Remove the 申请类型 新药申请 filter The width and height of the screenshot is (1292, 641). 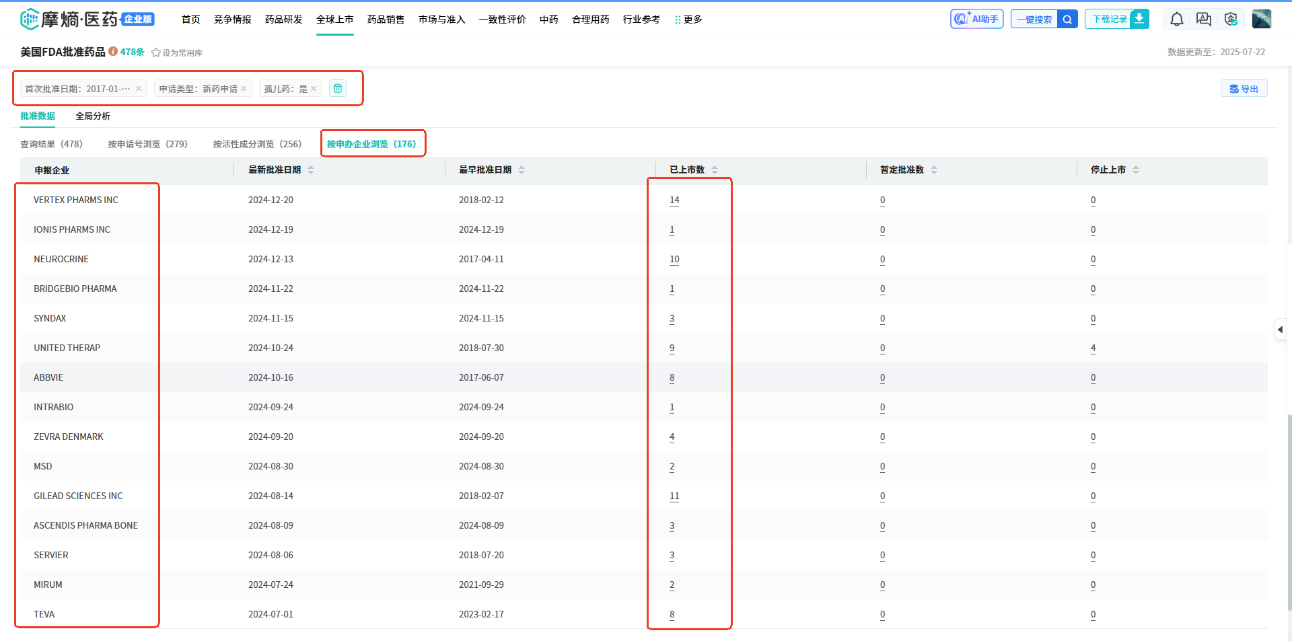coord(244,89)
